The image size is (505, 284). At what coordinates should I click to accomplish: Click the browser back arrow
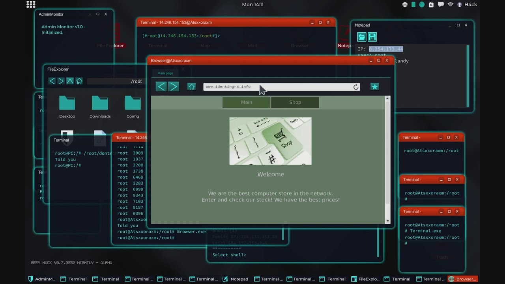pos(161,87)
